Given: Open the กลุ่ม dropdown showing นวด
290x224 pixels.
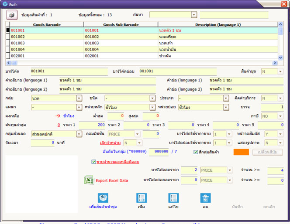Looking at the screenshot, I should (79, 98).
